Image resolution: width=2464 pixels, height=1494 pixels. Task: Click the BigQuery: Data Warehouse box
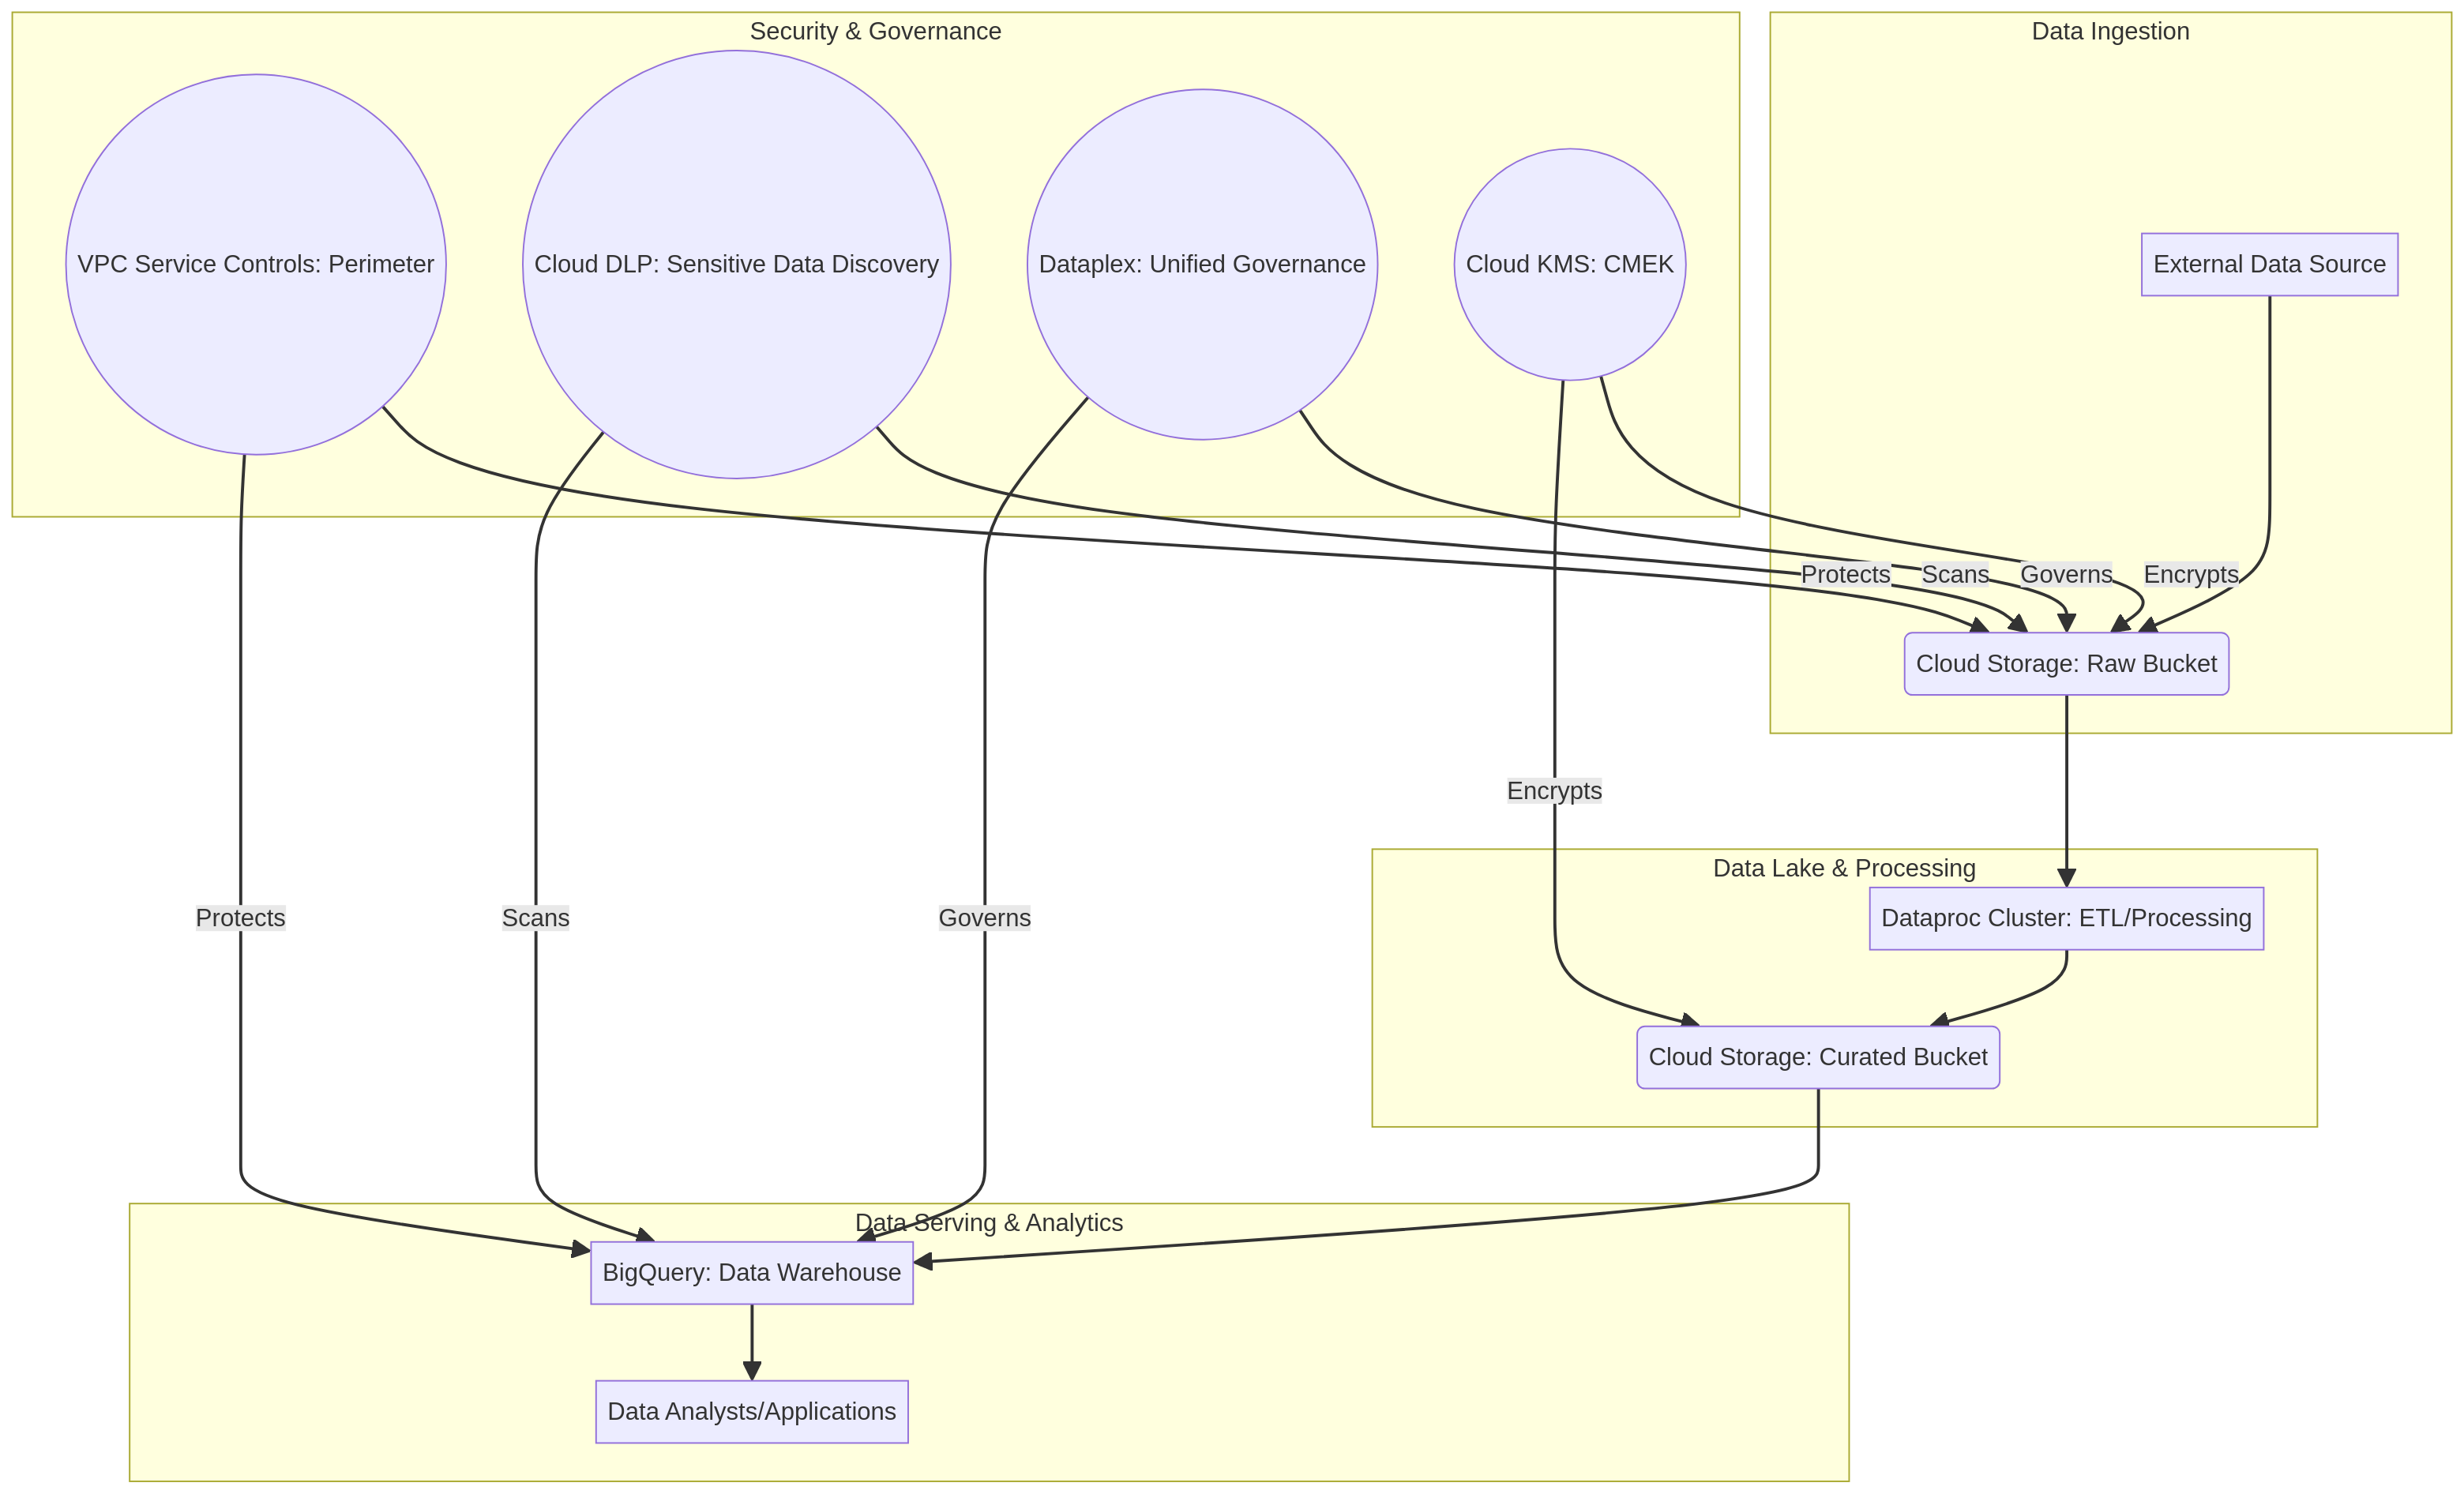coord(752,1272)
